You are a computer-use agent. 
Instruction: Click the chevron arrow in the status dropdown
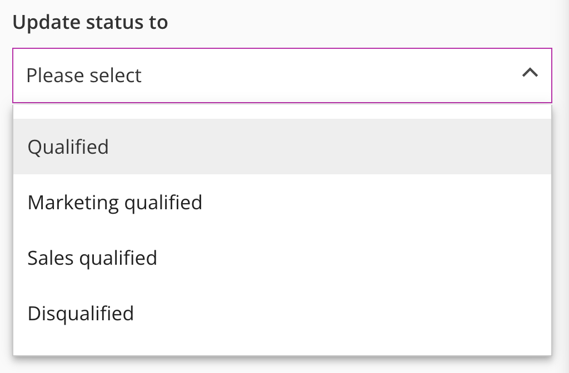tap(530, 73)
